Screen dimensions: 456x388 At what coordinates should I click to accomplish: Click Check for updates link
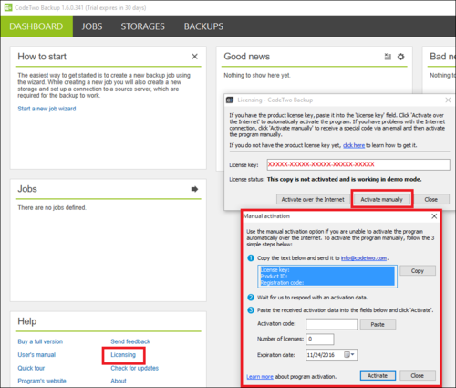pos(134,368)
